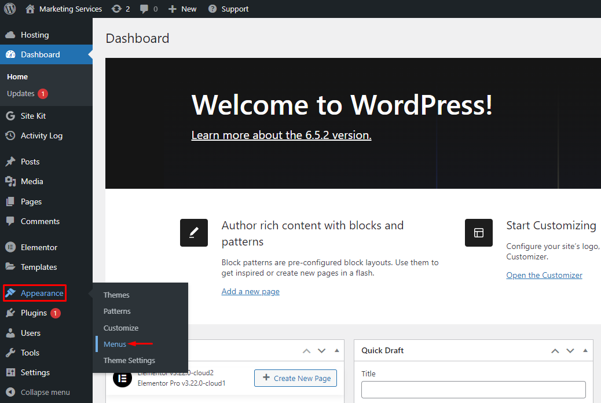The width and height of the screenshot is (601, 403).
Task: Click the layout icon beside Start Customizing
Action: pos(479,233)
